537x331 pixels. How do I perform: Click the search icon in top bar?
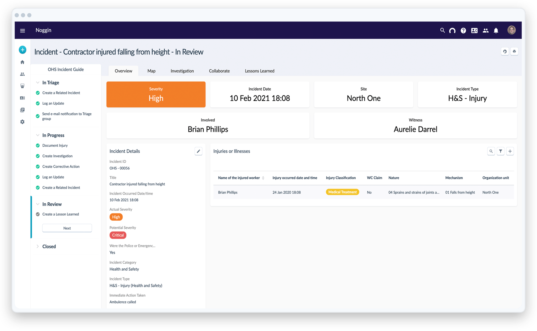click(x=442, y=30)
